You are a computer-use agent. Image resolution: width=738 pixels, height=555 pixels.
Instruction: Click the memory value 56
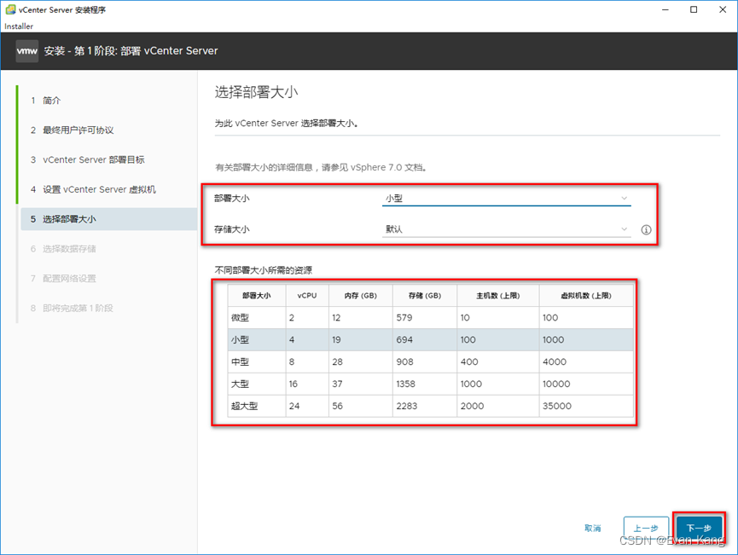pyautogui.click(x=338, y=406)
